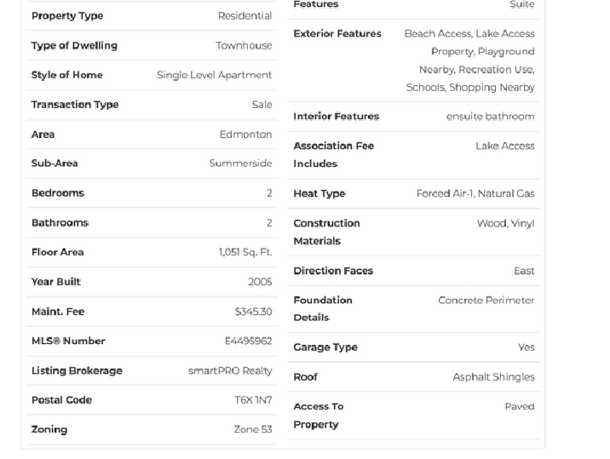This screenshot has width=610, height=459.
Task: Click the Summerside sub-area value
Action: click(241, 164)
